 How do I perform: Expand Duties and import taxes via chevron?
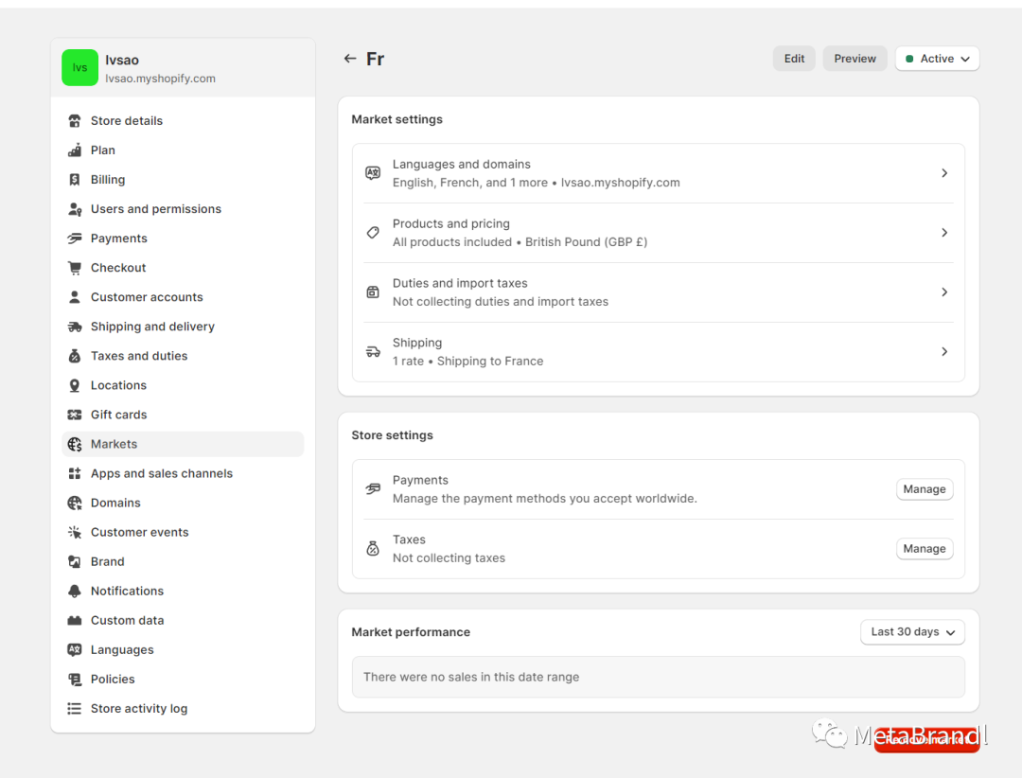[944, 292]
